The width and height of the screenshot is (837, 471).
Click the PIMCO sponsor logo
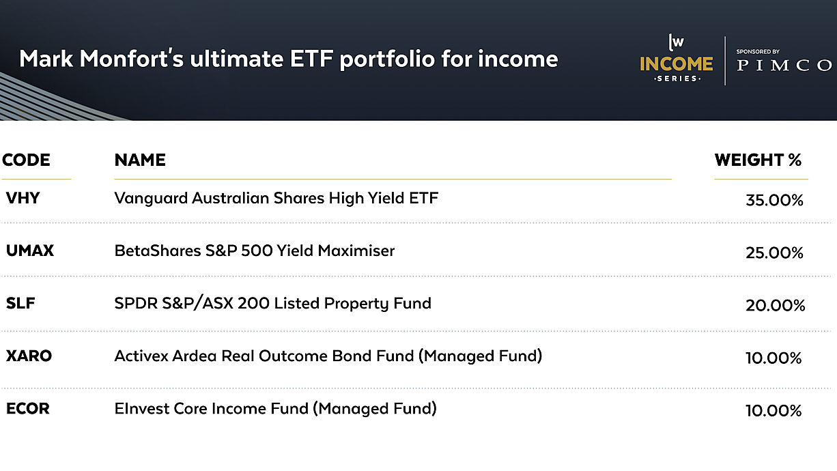(784, 61)
